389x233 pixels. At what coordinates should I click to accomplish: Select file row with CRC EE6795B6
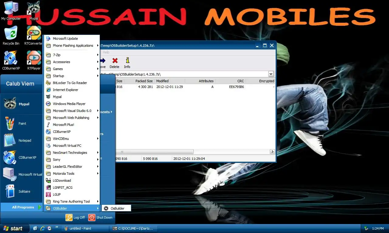195,87
